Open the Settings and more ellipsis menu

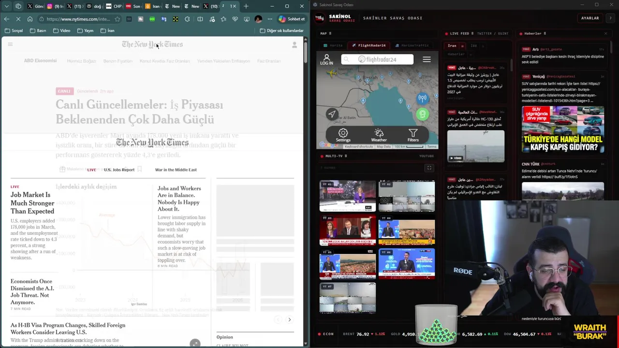(270, 19)
